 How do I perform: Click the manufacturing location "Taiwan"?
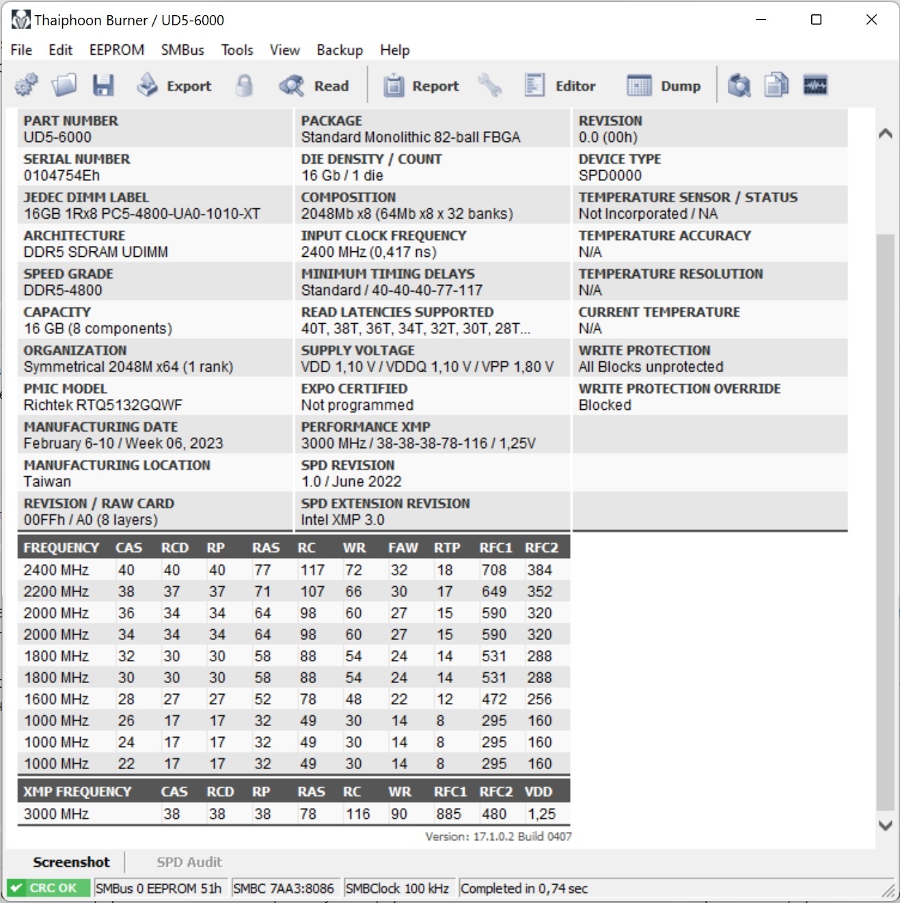pos(47,482)
